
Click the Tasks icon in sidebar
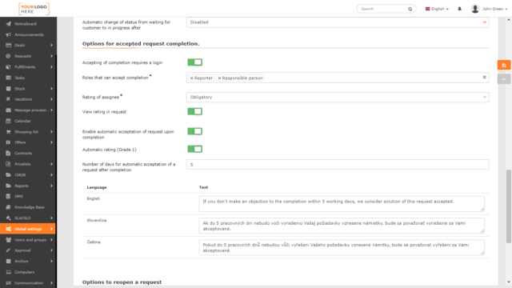pos(9,78)
